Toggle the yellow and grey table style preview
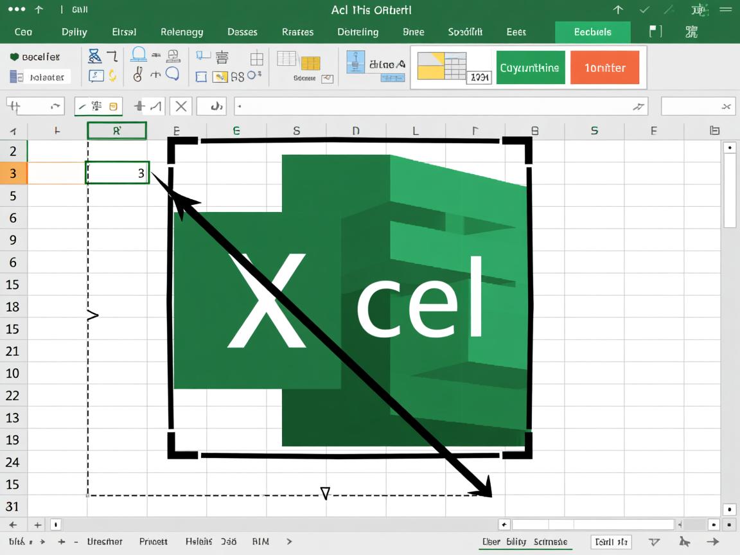740x555 pixels. tap(442, 66)
